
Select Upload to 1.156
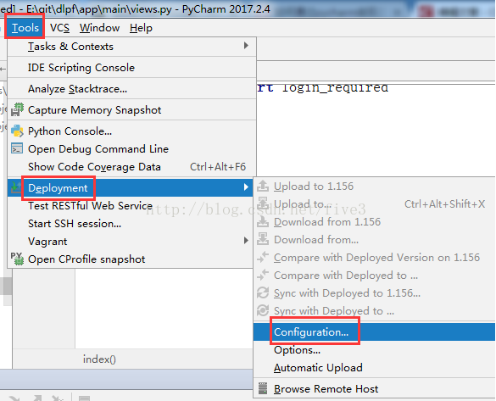[374, 187]
